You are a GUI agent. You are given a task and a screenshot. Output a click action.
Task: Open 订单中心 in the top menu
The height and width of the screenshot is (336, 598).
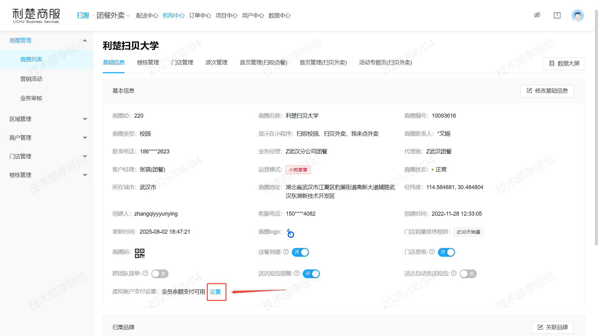200,16
